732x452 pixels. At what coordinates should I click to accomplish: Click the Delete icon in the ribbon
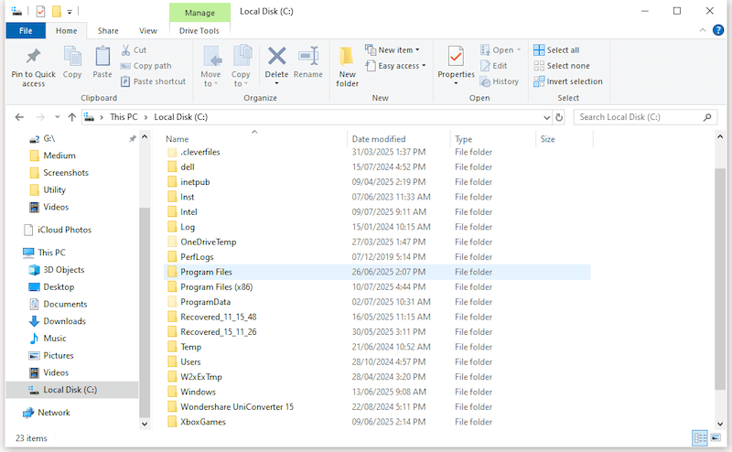[276, 60]
